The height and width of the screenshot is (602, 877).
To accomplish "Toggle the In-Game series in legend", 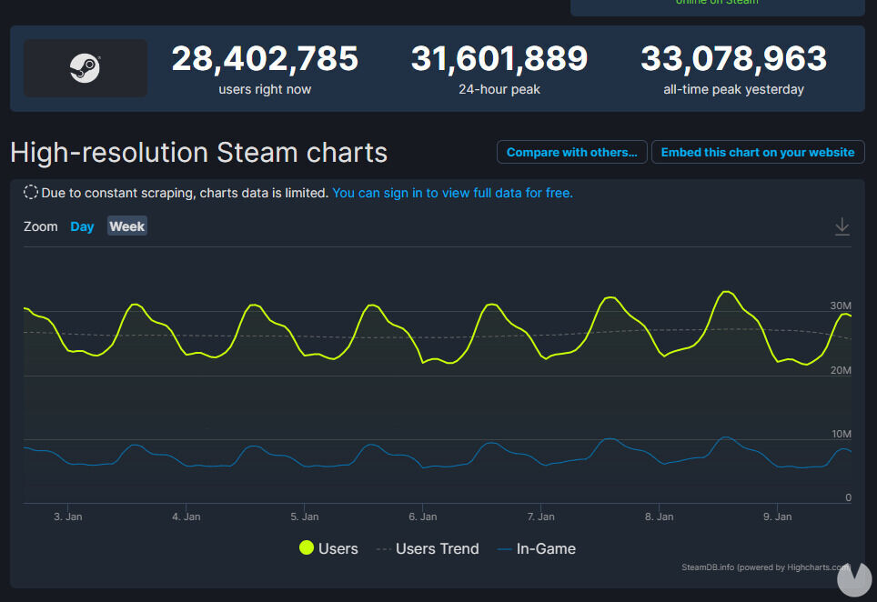I will pyautogui.click(x=537, y=548).
